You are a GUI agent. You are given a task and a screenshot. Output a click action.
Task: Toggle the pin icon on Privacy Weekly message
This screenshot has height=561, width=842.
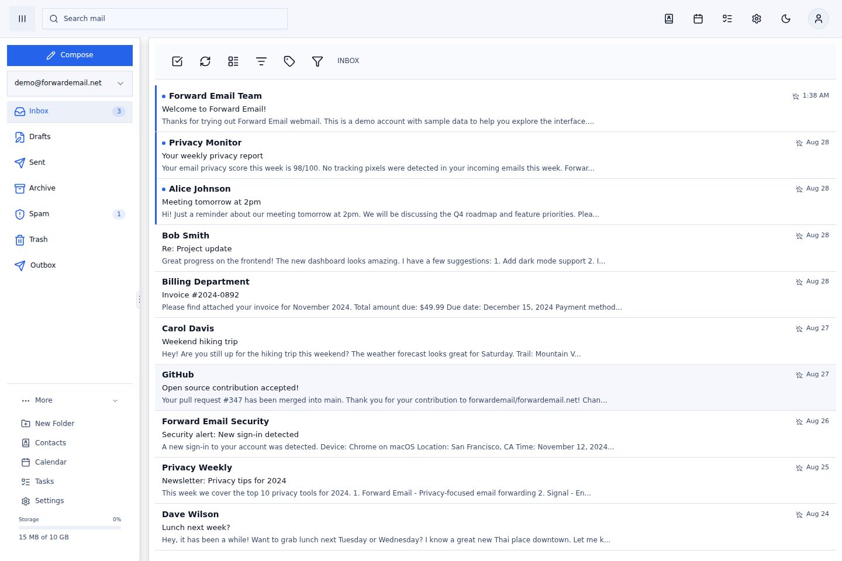tap(799, 468)
